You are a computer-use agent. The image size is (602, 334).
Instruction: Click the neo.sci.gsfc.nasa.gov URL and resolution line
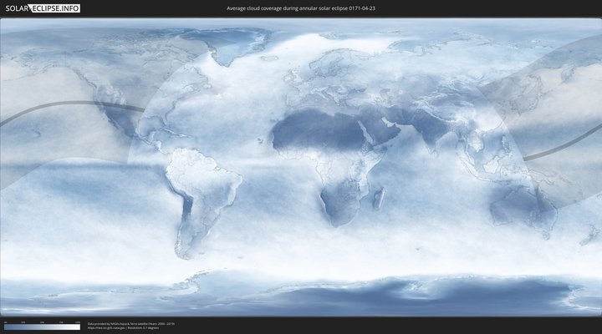point(123,328)
